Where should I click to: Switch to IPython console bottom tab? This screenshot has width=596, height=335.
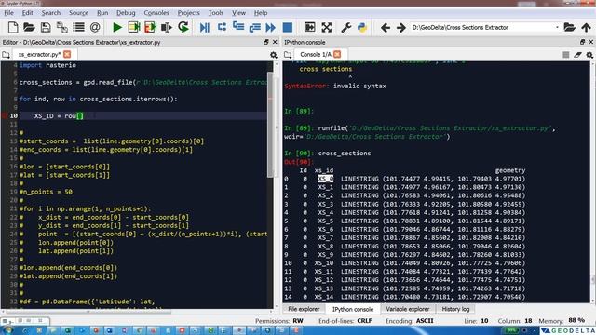coord(353,309)
